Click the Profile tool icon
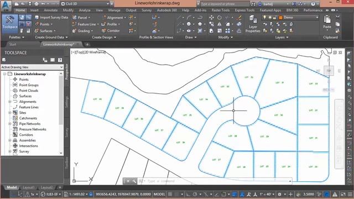This screenshot has height=199, width=354. click(103, 24)
